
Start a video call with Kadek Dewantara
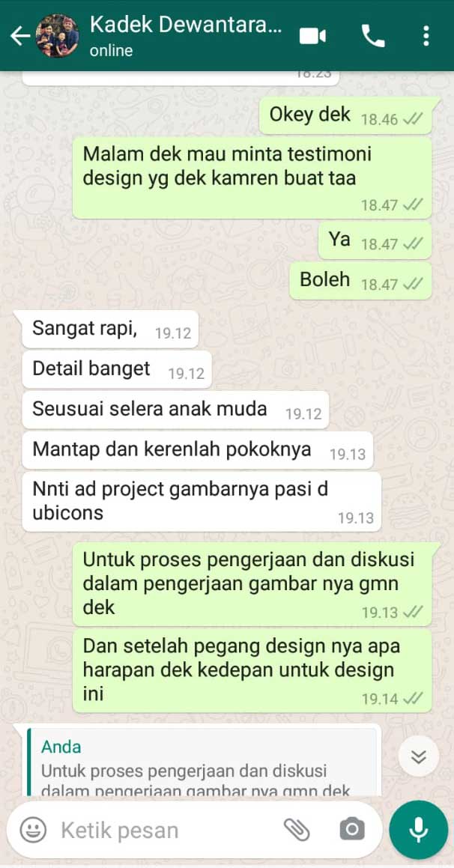point(313,37)
